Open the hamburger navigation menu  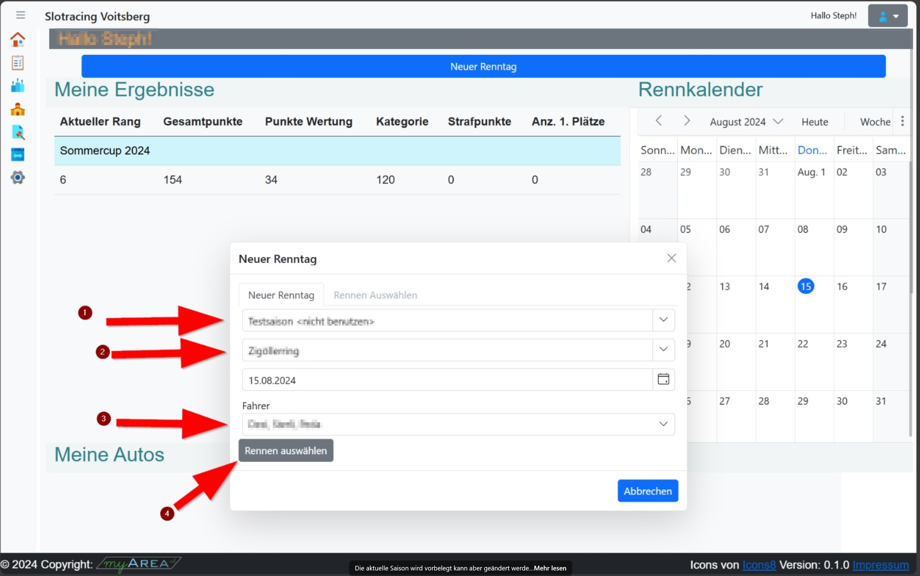tap(21, 15)
